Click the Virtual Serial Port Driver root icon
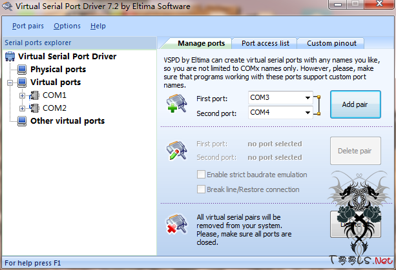396x270 pixels. tap(10, 57)
